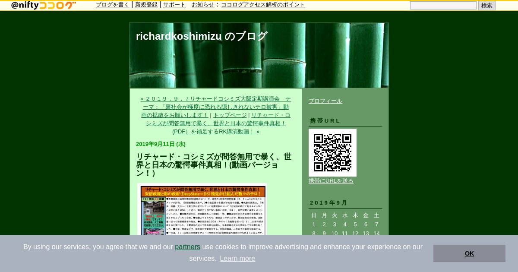Open the サポート link
Screen dimensions: 518x272
click(174, 5)
